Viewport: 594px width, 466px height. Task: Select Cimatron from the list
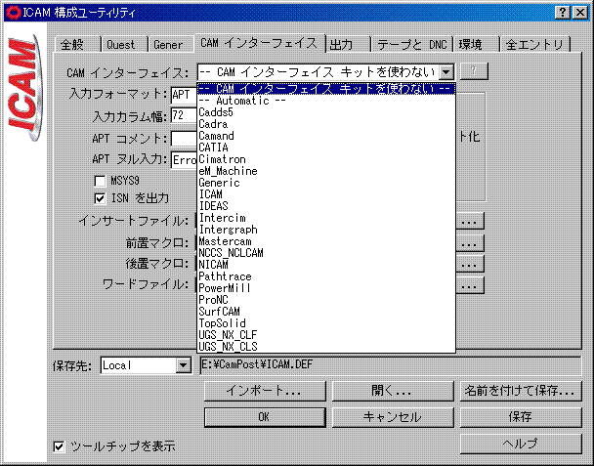pyautogui.click(x=326, y=159)
